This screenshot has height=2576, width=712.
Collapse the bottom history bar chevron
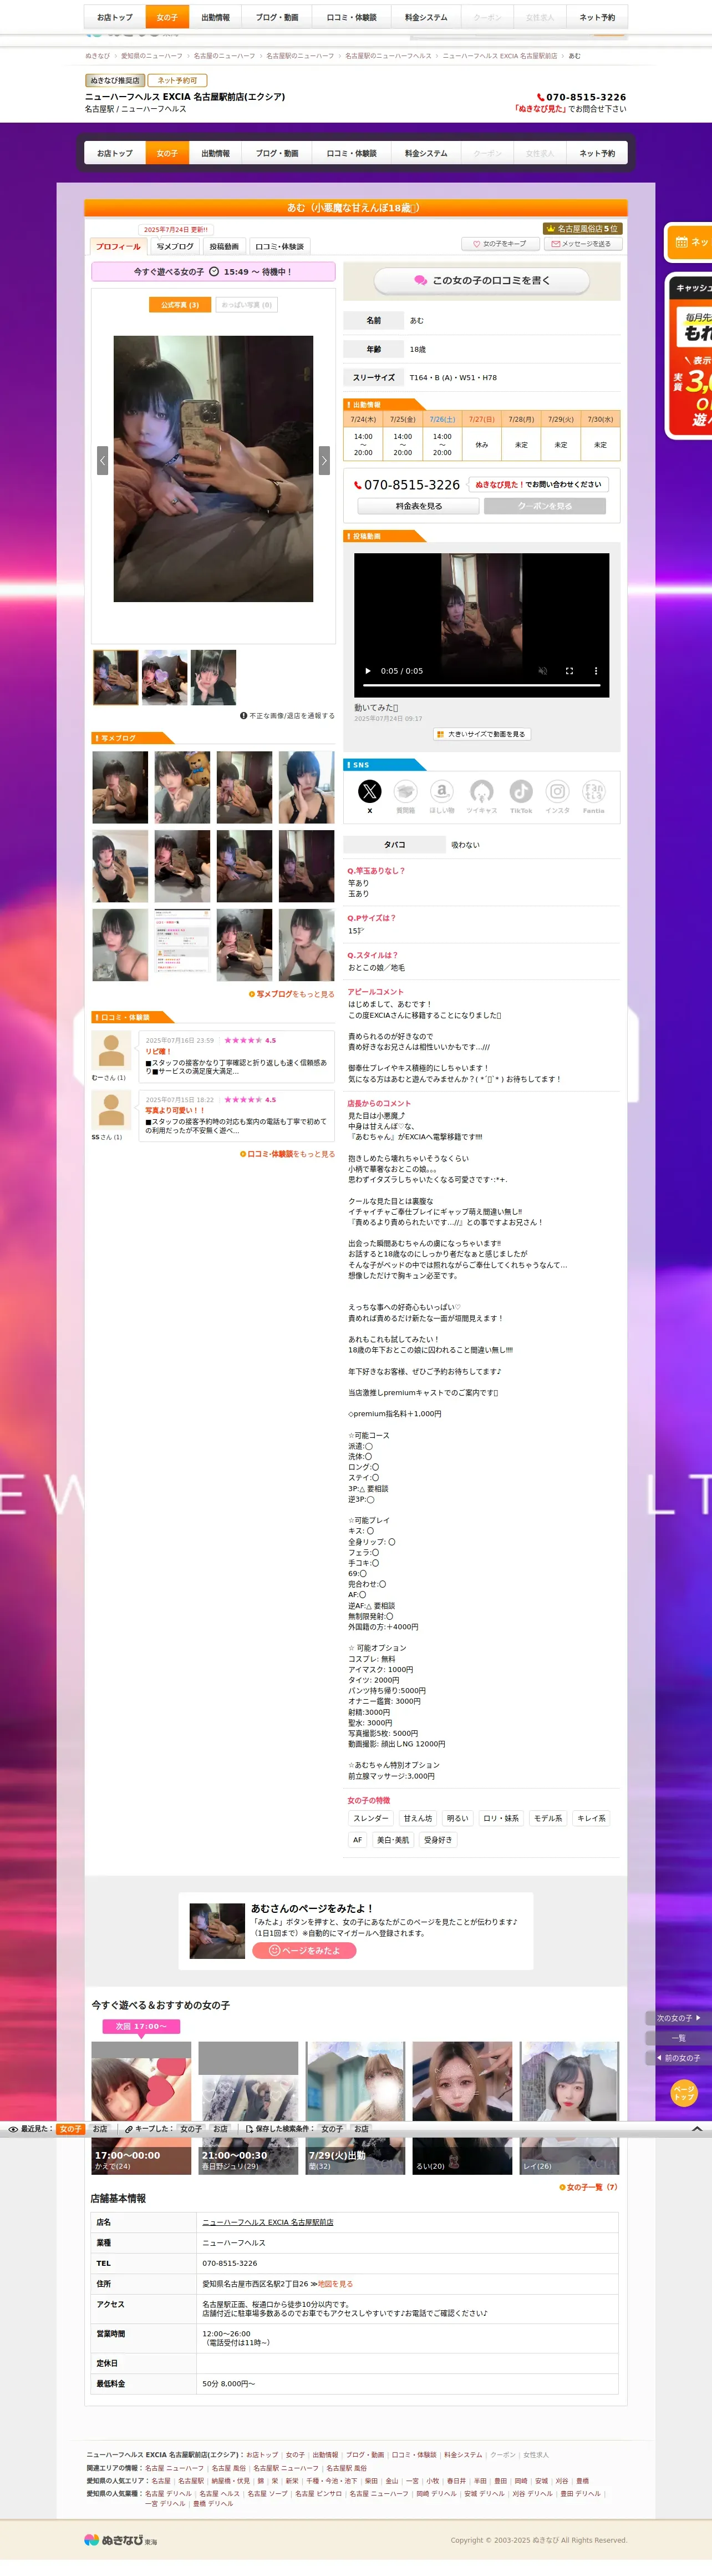(x=697, y=2129)
